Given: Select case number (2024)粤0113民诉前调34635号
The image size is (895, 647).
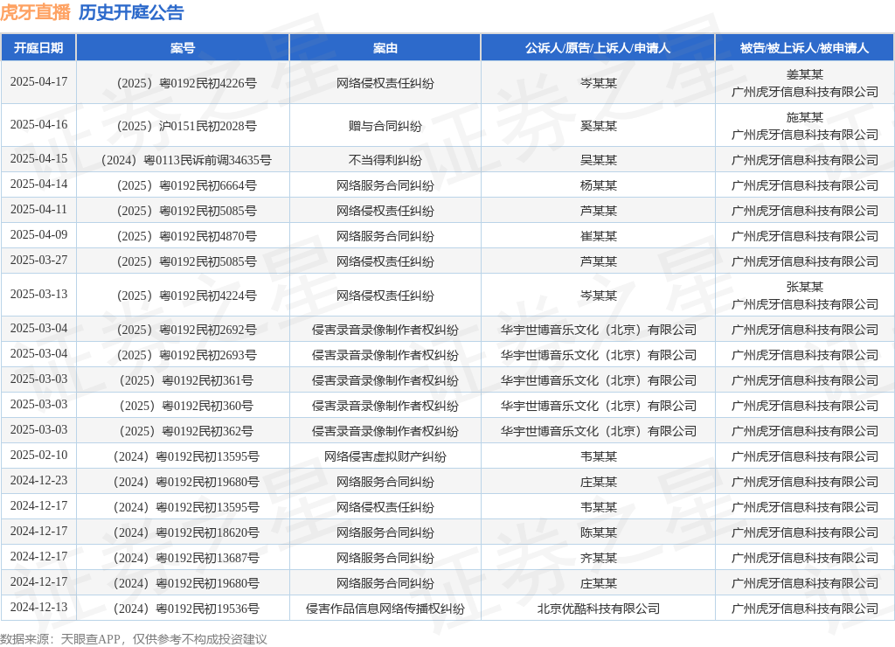Looking at the screenshot, I should (187, 161).
